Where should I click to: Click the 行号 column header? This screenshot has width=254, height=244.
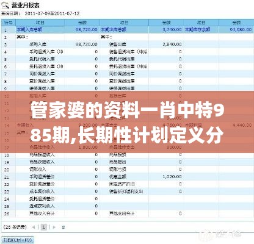tap(9, 23)
